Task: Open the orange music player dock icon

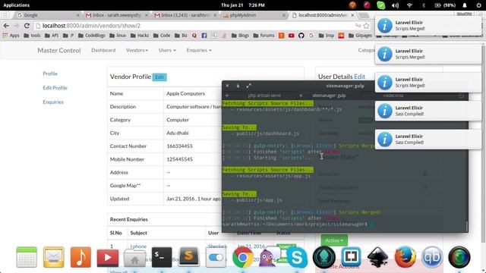Action: coord(80,257)
